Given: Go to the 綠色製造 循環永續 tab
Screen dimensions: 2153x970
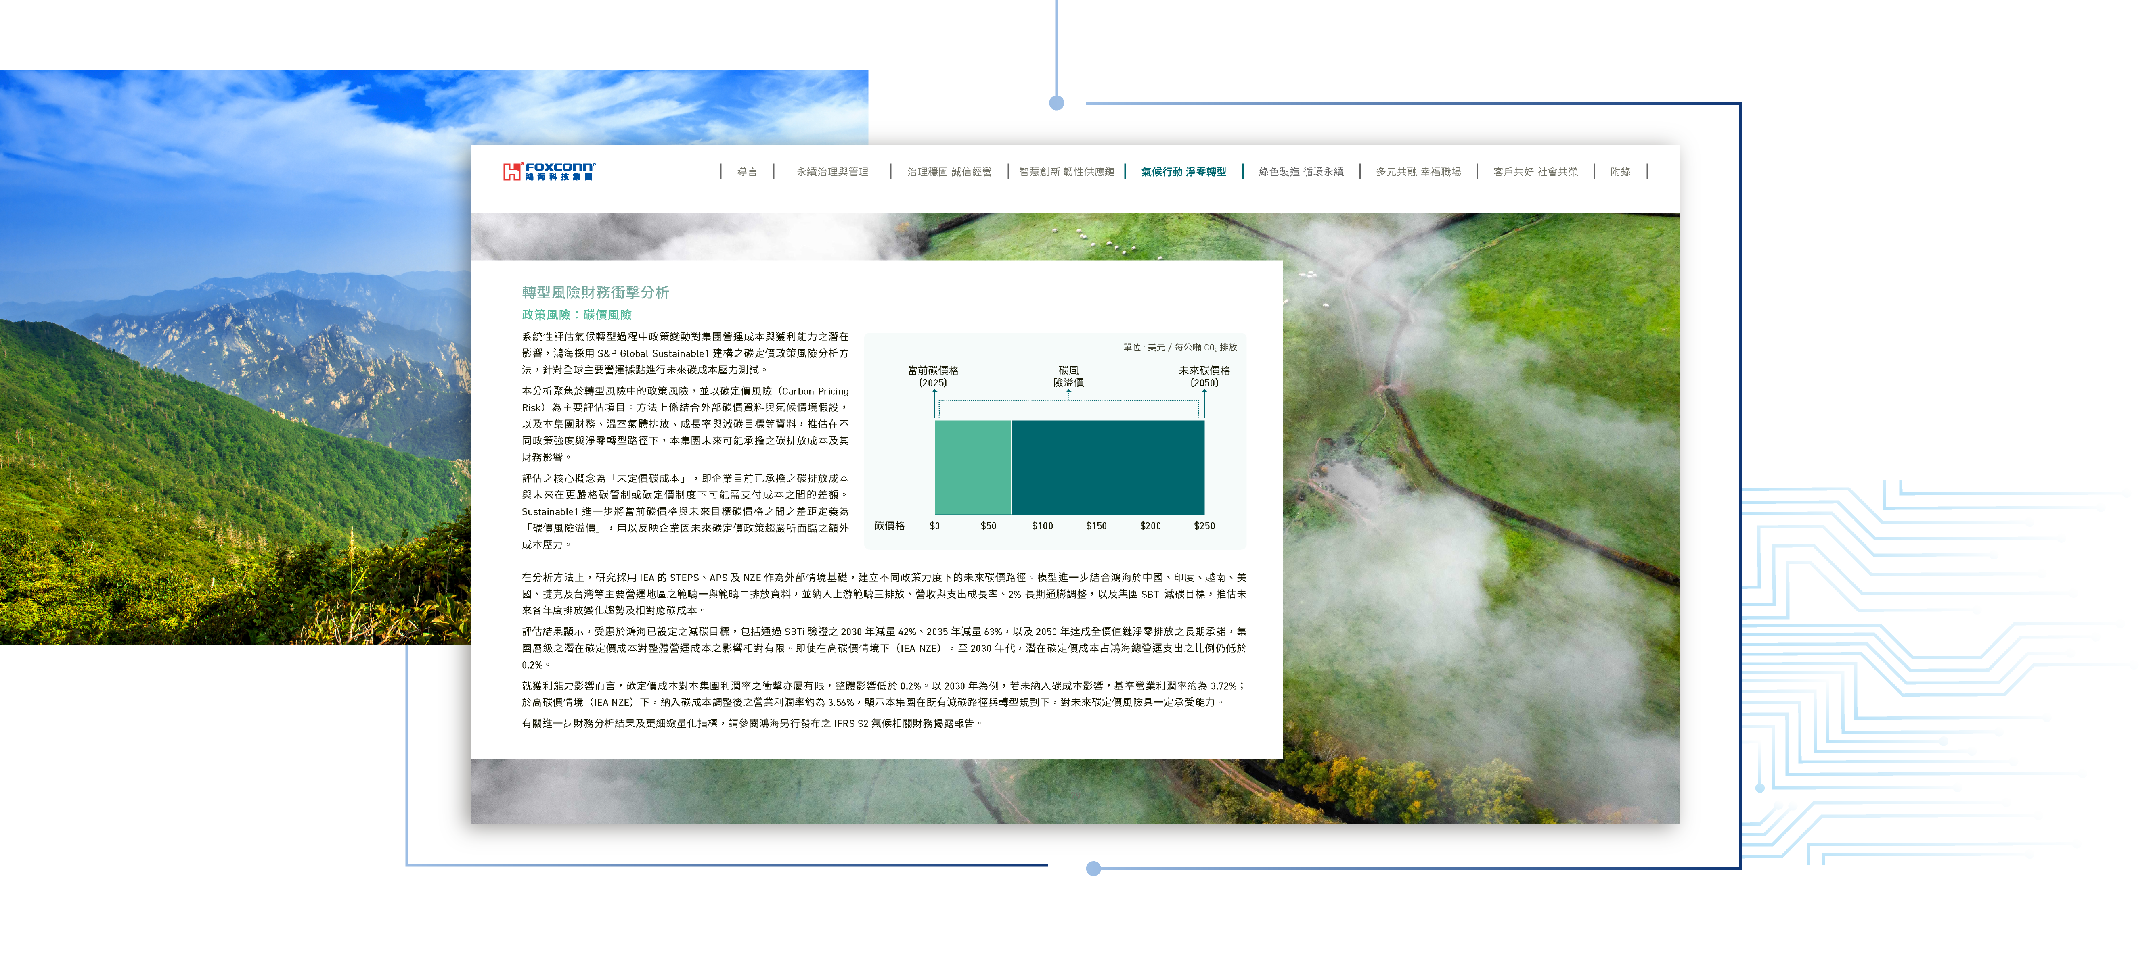Looking at the screenshot, I should coord(1301,172).
